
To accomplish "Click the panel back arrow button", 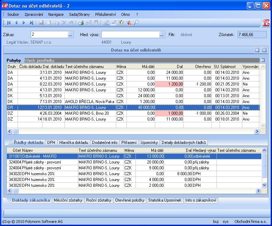I will 257,50.
